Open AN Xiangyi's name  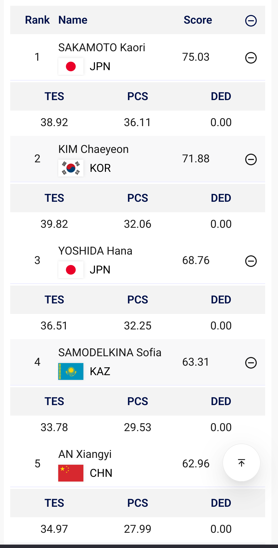pos(85,454)
